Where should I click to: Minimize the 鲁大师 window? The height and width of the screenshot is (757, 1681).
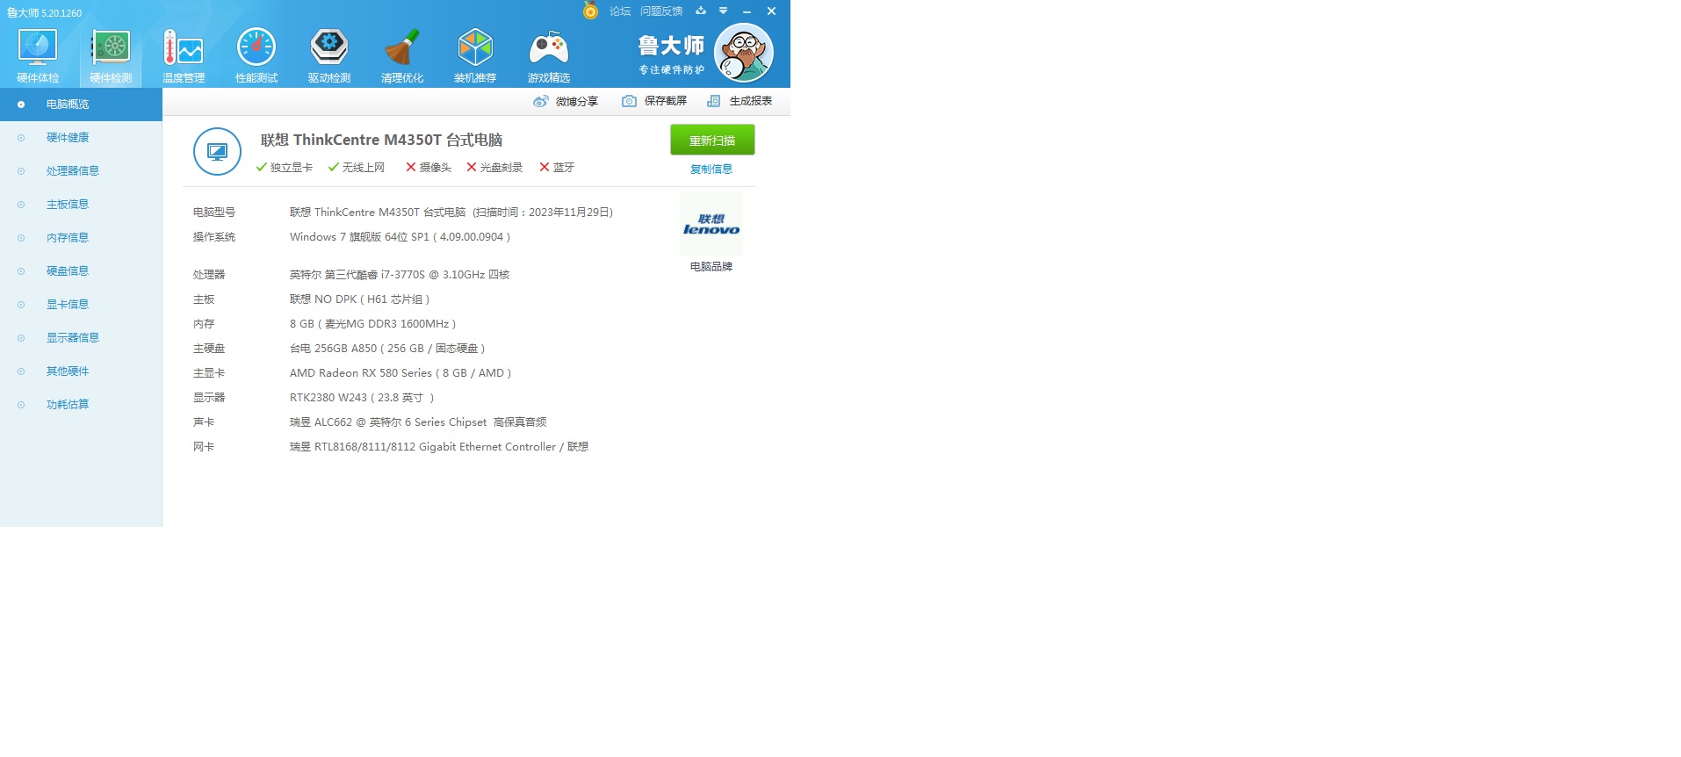pos(747,11)
